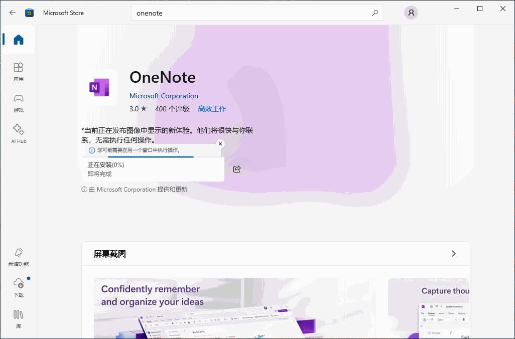Dismiss the installation notification

(x=220, y=144)
